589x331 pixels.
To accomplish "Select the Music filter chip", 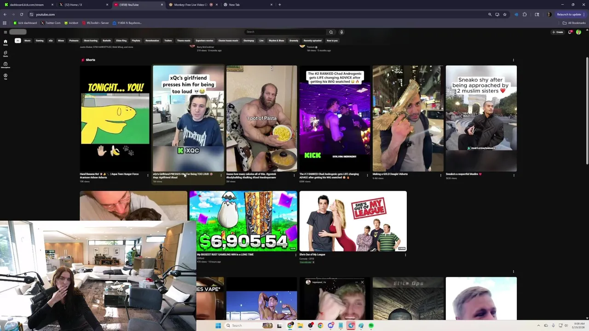I will [28, 40].
